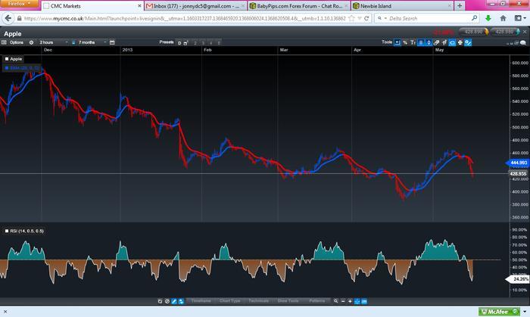Open the chat bubble icon
Viewport: 530px width, 317px height.
[523, 43]
